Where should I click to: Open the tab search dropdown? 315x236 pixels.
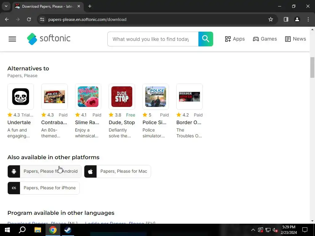click(x=6, y=6)
